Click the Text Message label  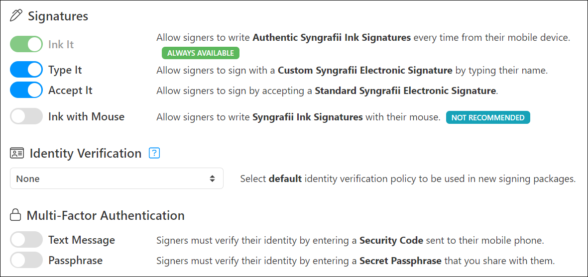tap(81, 240)
